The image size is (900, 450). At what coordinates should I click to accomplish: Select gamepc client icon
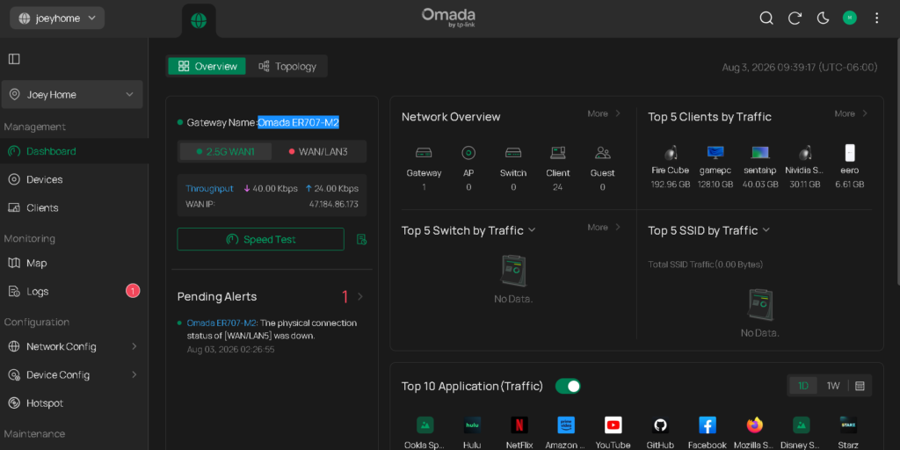click(715, 153)
